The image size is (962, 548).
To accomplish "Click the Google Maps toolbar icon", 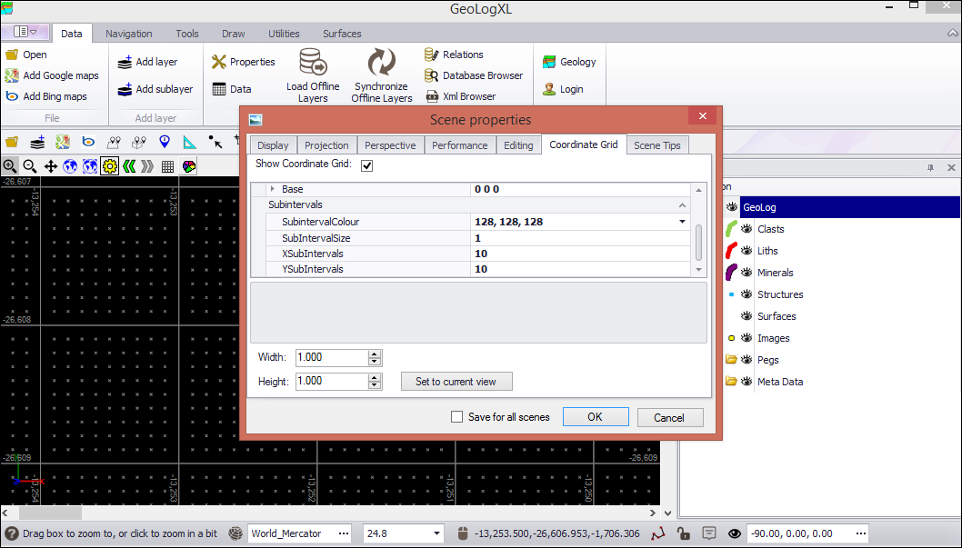I will (63, 142).
